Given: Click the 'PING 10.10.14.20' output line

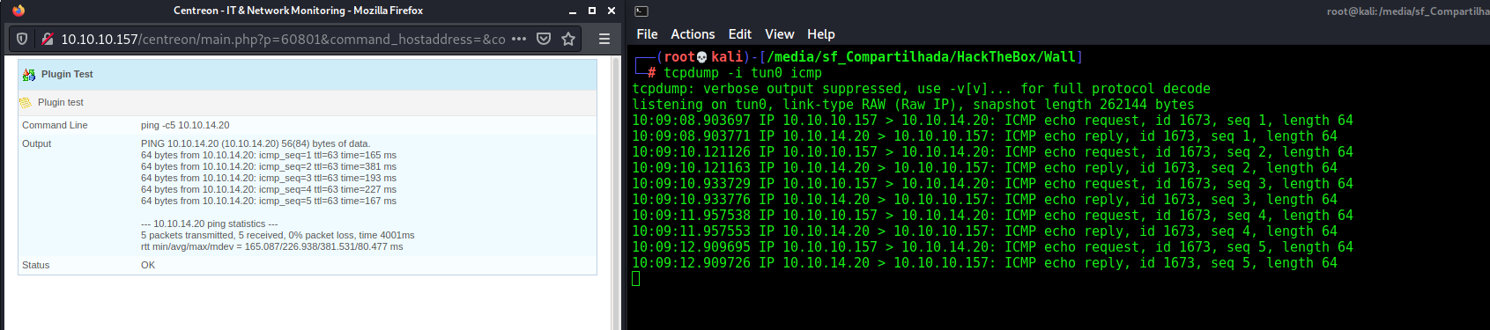Looking at the screenshot, I should [256, 143].
